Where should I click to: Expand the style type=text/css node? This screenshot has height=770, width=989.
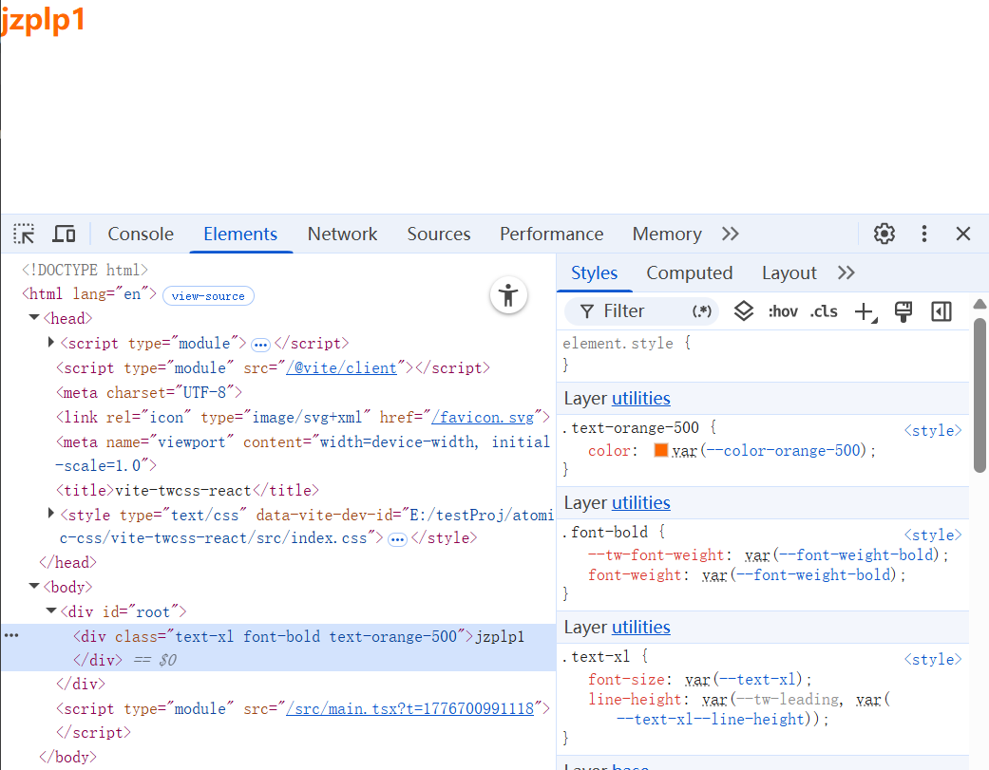(x=51, y=514)
